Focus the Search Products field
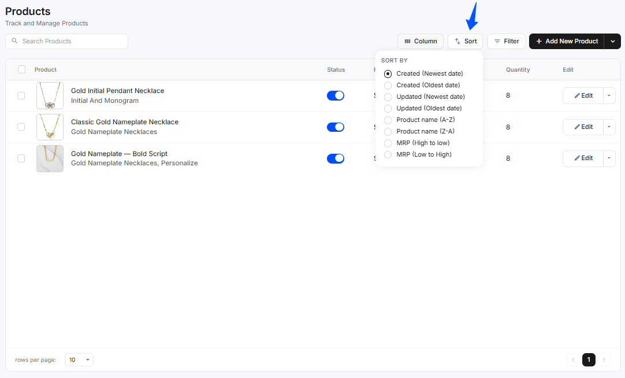Image resolution: width=625 pixels, height=378 pixels. pyautogui.click(x=66, y=41)
